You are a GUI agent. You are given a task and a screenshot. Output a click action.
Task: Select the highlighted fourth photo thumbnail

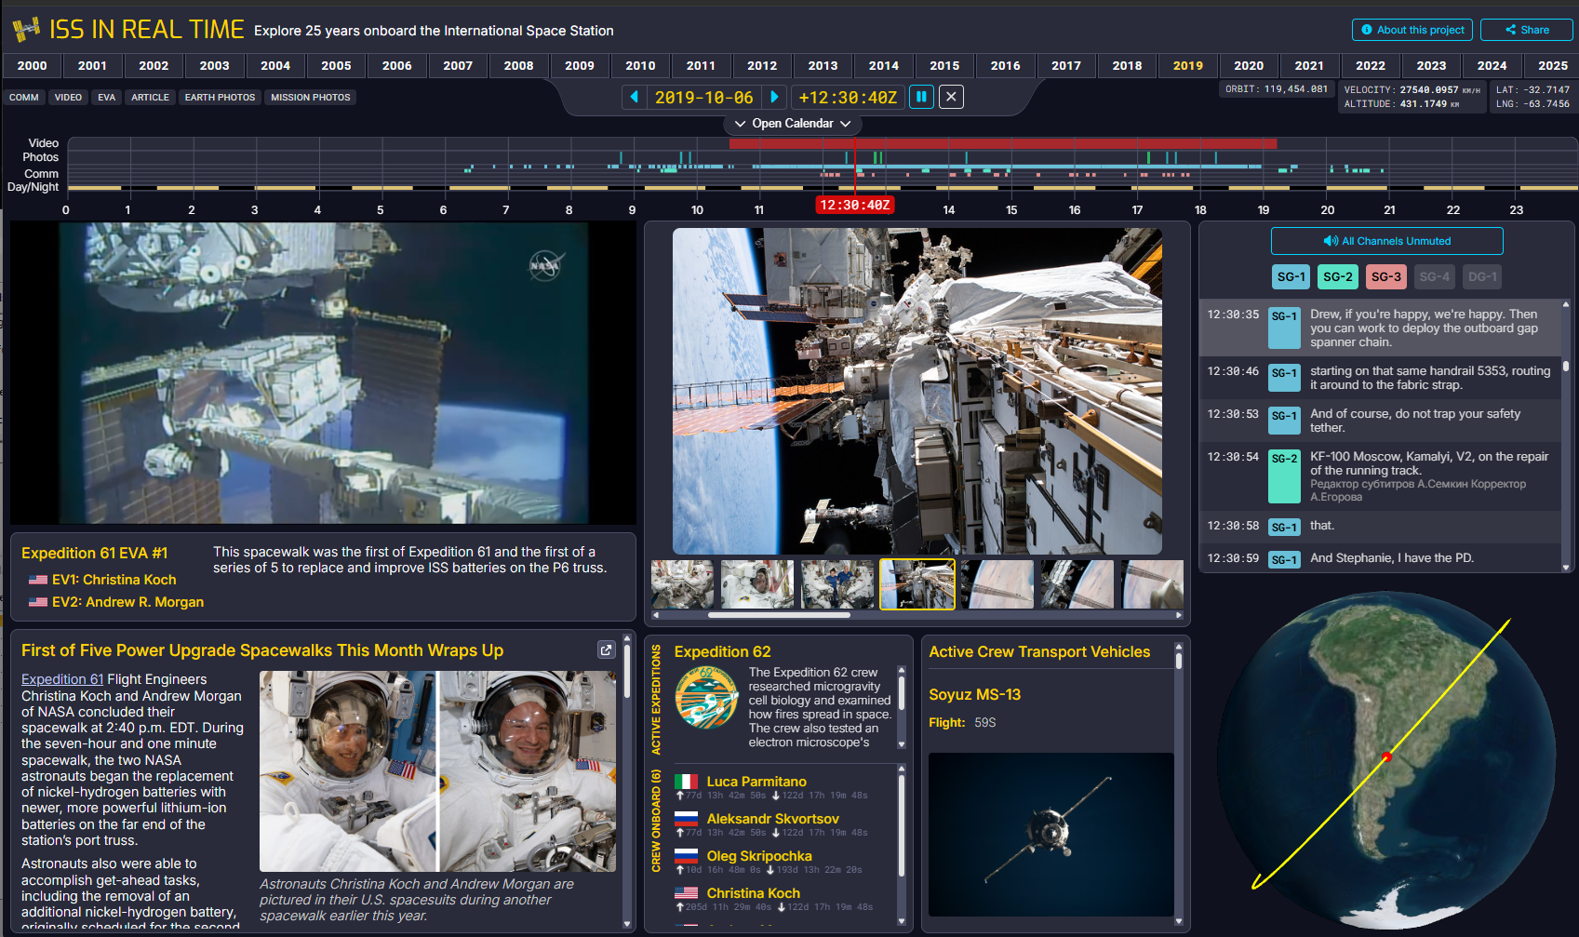coord(917,584)
